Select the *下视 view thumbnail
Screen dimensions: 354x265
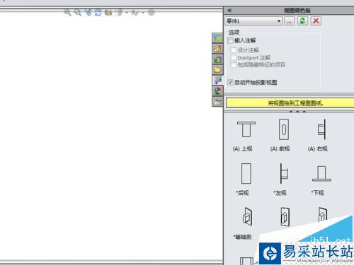tap(321, 173)
